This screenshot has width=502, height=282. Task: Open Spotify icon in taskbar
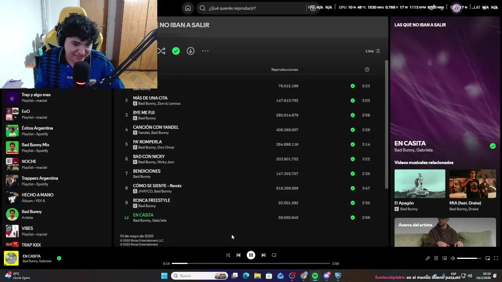click(315, 276)
